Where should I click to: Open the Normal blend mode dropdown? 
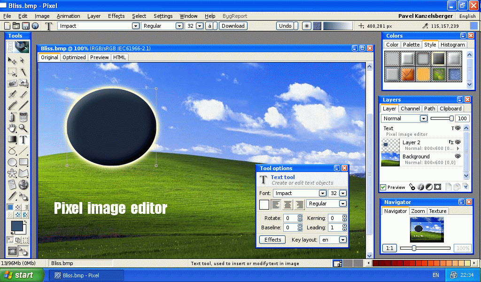[x=424, y=118]
